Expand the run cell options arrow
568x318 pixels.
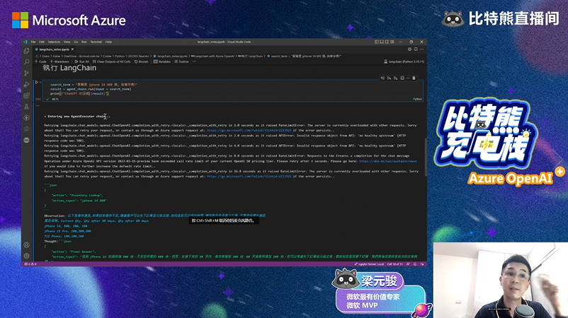40,83
